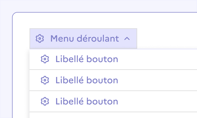Click "Libellé" text in the third menu row
This screenshot has width=197, height=118.
point(70,101)
